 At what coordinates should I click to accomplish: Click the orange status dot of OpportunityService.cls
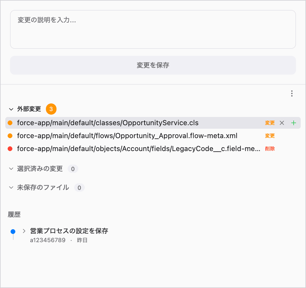pos(10,123)
